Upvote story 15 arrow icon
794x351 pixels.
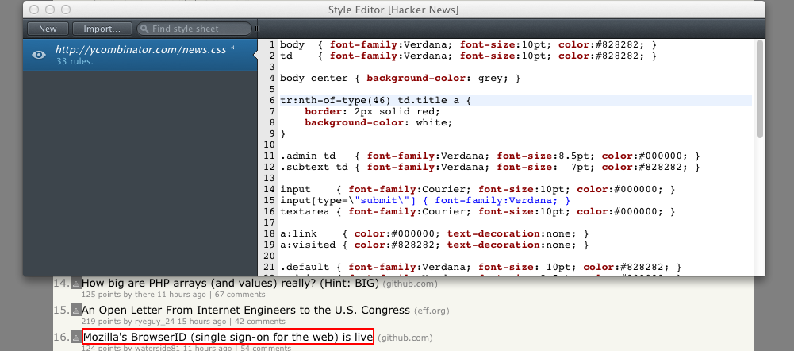pos(76,310)
